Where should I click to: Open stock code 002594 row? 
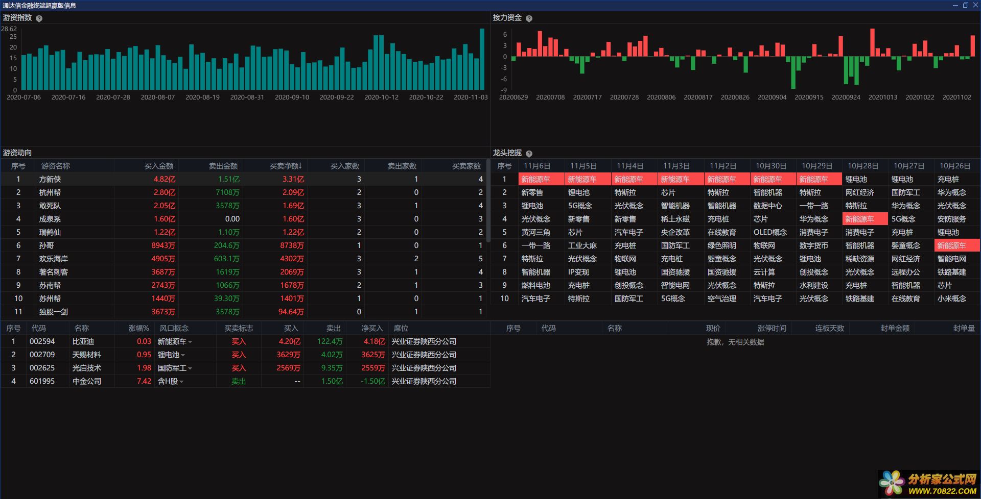pos(245,341)
